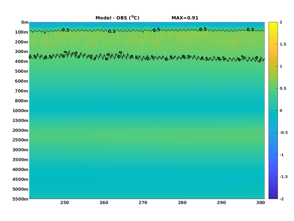The width and height of the screenshot is (294, 221).
Task: Pick the colorbar "-1" tick label
Action: 282,155
